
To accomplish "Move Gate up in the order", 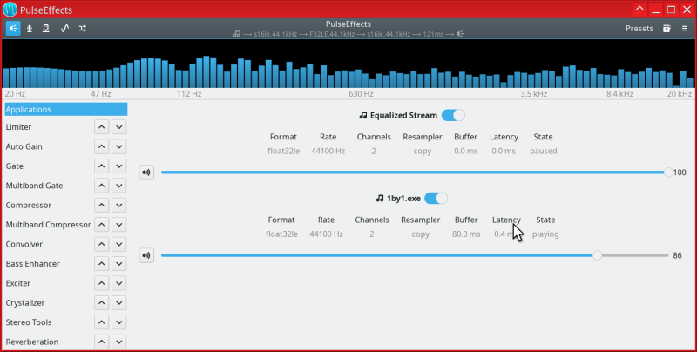I will pyautogui.click(x=101, y=166).
